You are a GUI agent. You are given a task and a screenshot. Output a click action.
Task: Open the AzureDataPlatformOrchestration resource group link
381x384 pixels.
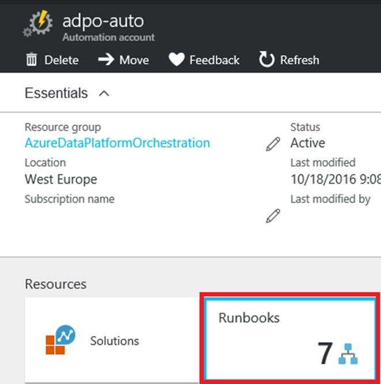117,143
